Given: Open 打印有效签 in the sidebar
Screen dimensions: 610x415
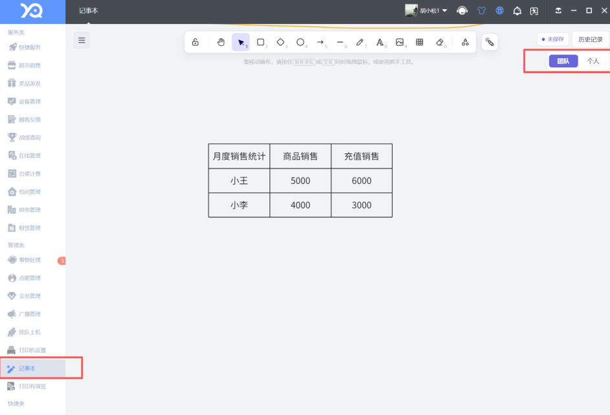Looking at the screenshot, I should point(33,387).
